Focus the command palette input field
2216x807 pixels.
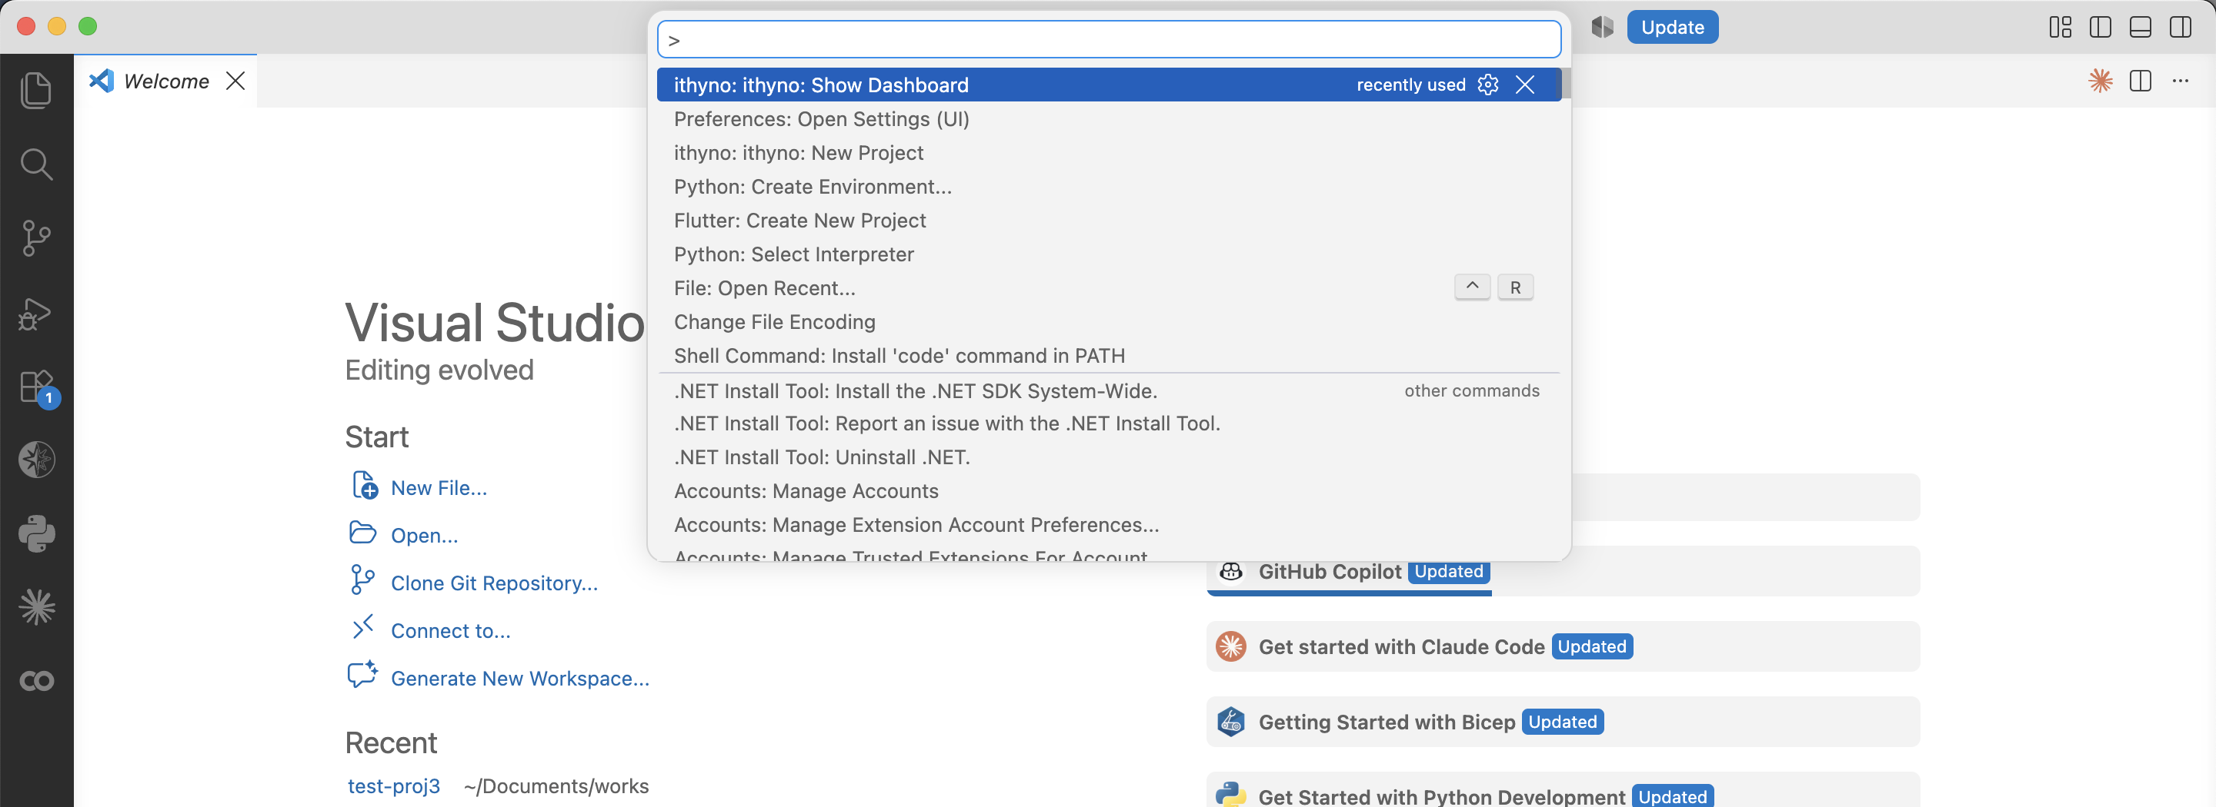coord(1109,39)
